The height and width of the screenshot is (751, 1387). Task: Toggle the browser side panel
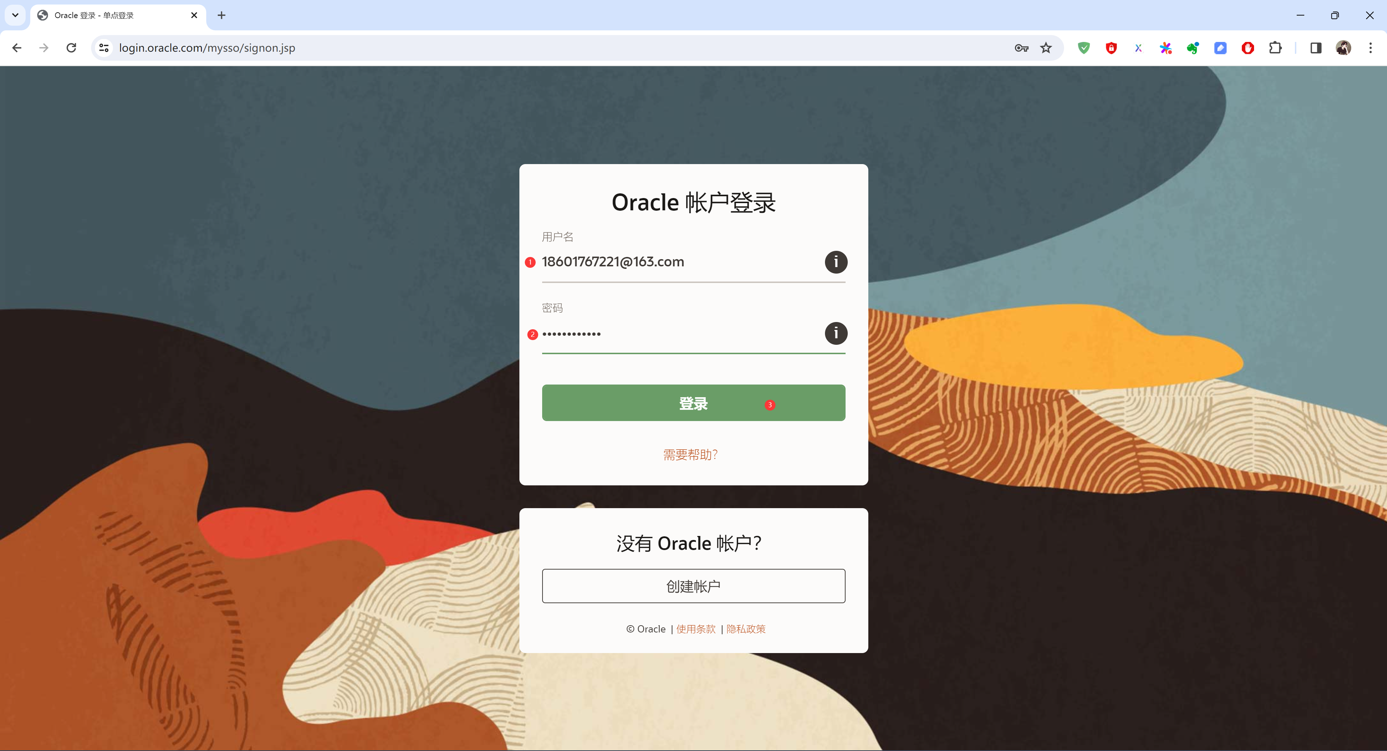click(1316, 48)
